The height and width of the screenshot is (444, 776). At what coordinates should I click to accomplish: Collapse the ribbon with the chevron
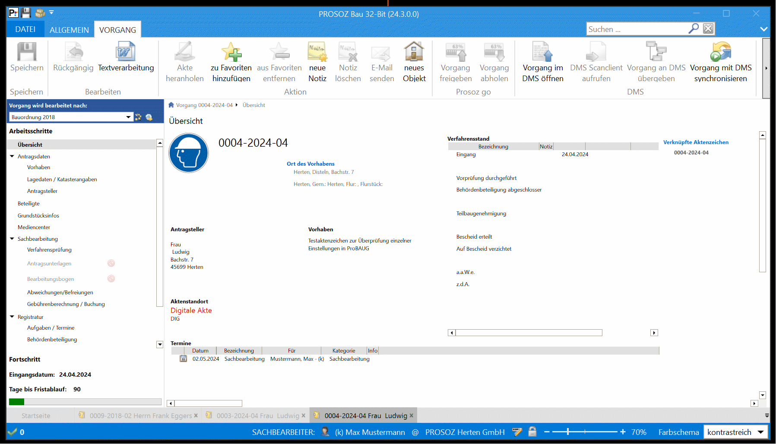click(x=763, y=29)
